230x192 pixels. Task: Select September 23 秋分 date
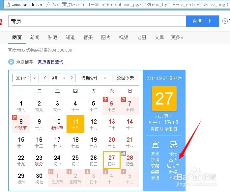pyautogui.click(x=39, y=160)
